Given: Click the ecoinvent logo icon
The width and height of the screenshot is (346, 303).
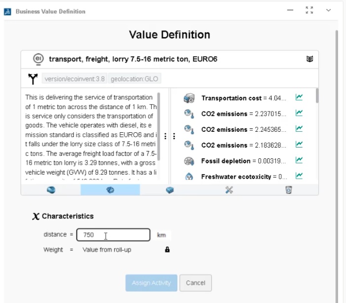Looking at the screenshot, I should [38, 59].
